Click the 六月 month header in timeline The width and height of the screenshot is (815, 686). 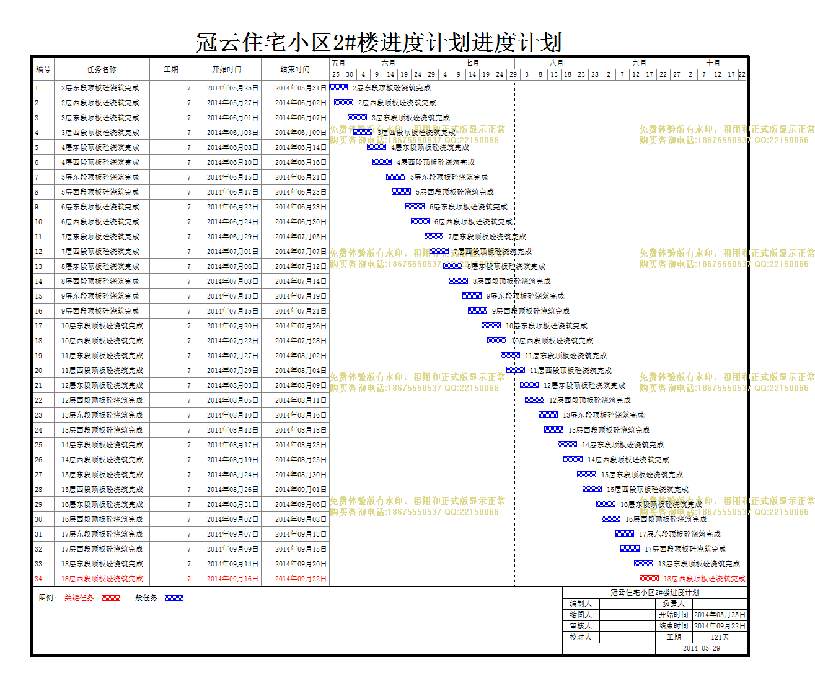click(x=389, y=63)
